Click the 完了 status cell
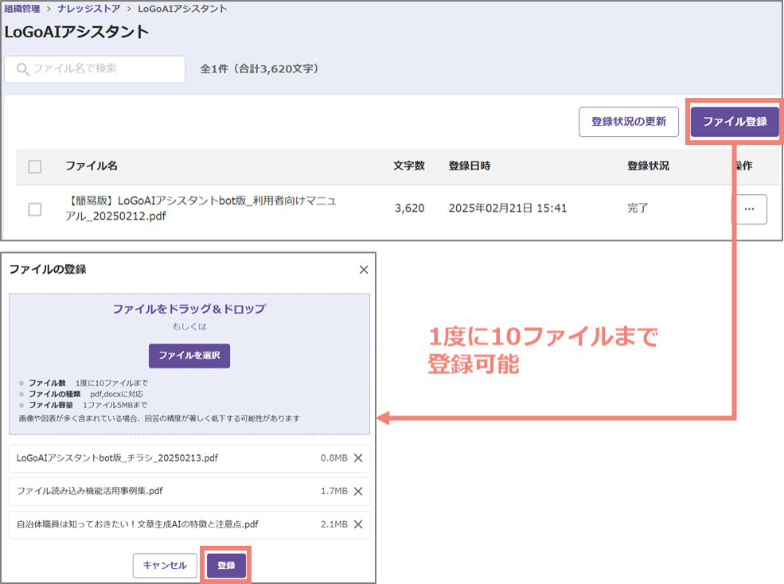Screen dimensions: 784x584 [638, 208]
